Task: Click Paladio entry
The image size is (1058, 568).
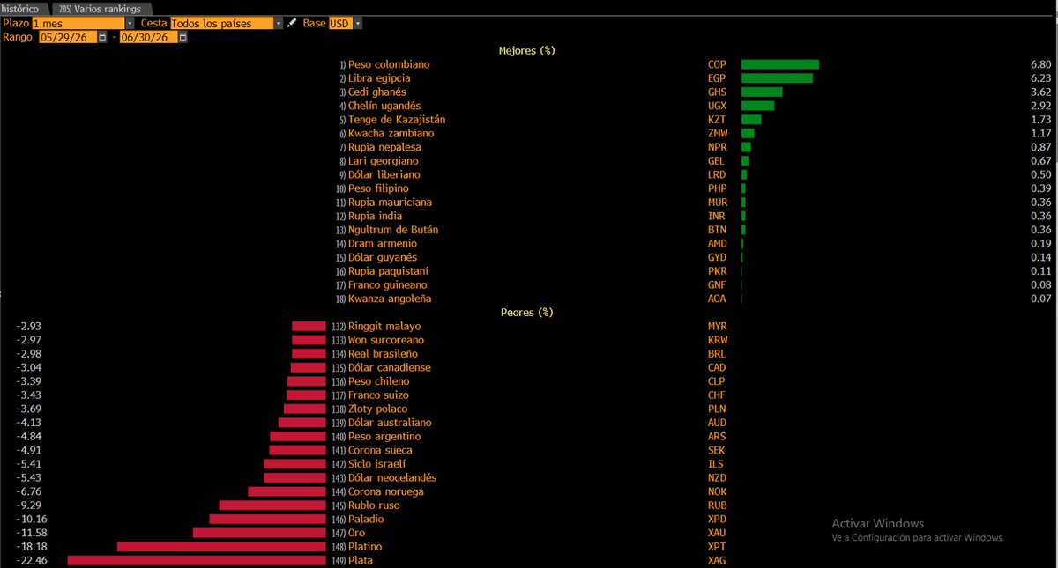Action: [x=366, y=520]
